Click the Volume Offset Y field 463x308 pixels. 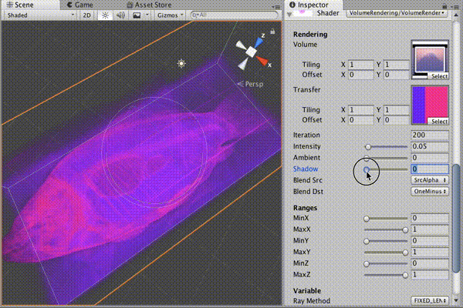coord(397,75)
